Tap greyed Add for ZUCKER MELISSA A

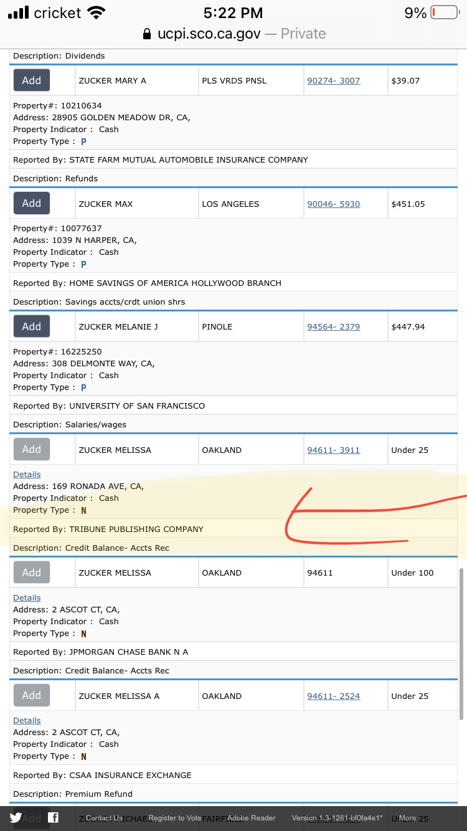(x=32, y=695)
